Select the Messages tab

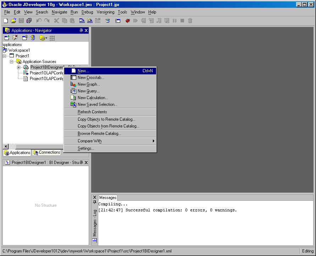[x=108, y=198]
